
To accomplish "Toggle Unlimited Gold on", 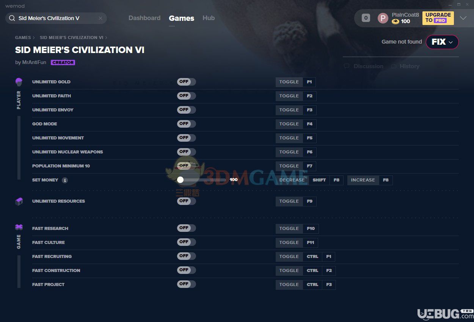I will pos(187,82).
